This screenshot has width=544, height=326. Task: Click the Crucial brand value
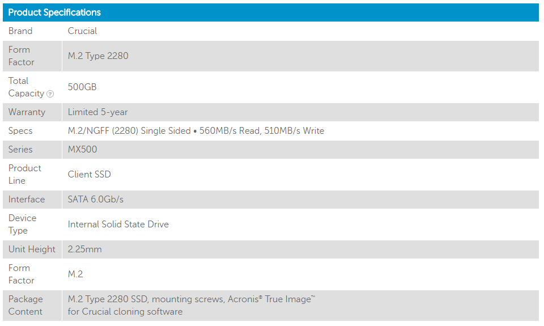[x=82, y=31]
